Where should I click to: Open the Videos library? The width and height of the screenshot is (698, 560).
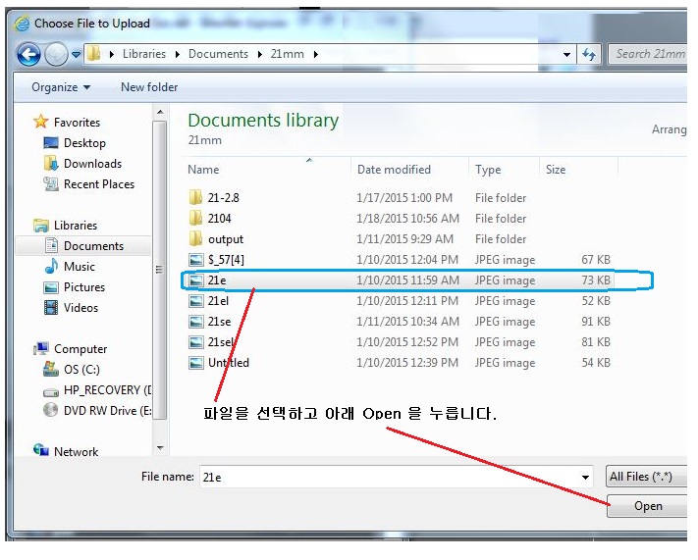(81, 308)
